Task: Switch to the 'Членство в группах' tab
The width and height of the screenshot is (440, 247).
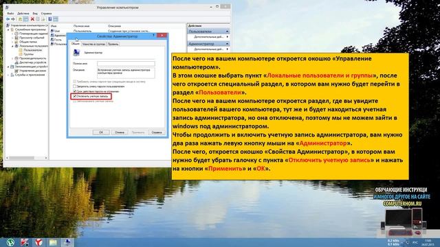Action: click(x=93, y=44)
